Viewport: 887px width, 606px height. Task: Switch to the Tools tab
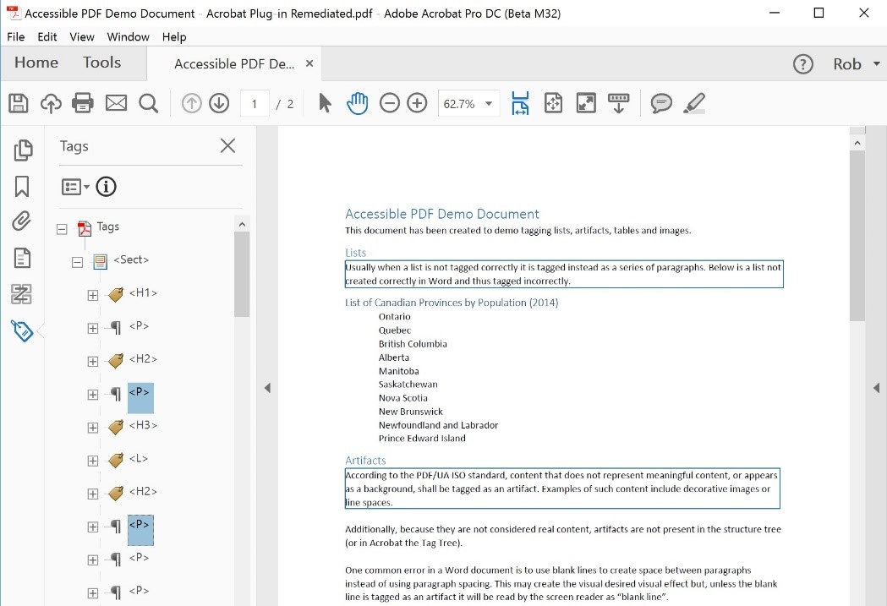click(101, 63)
